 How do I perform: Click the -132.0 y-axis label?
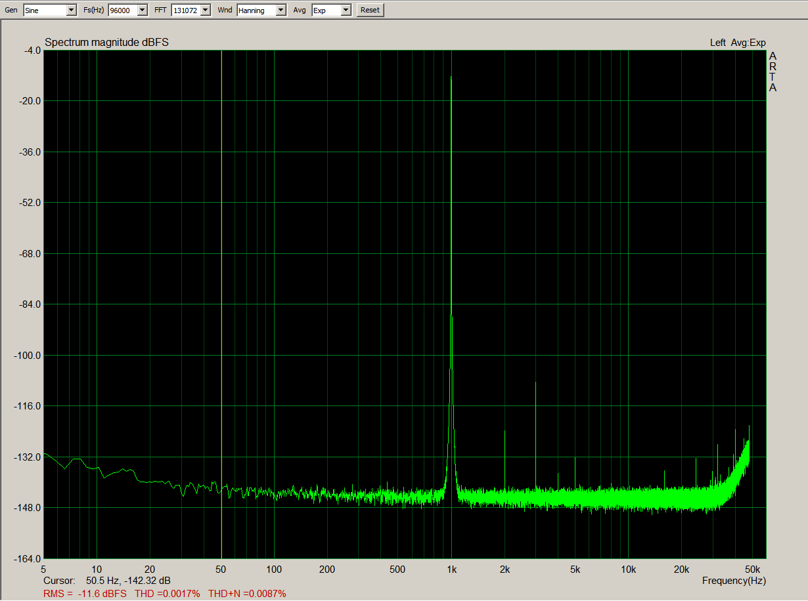pyautogui.click(x=28, y=457)
